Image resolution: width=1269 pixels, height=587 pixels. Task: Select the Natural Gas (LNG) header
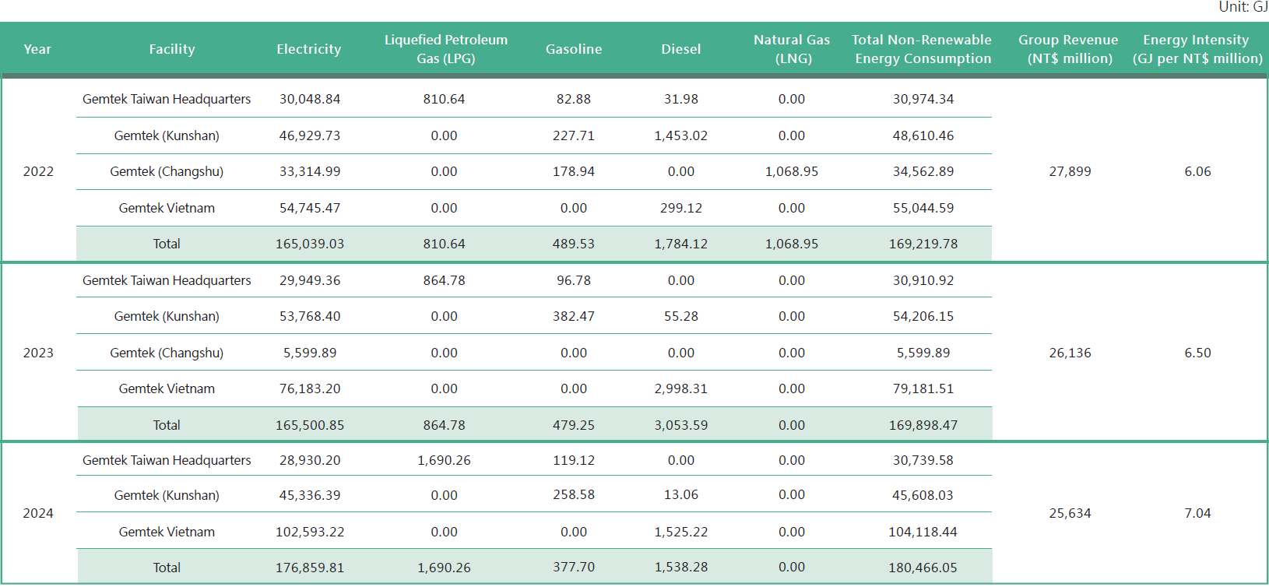pyautogui.click(x=792, y=49)
